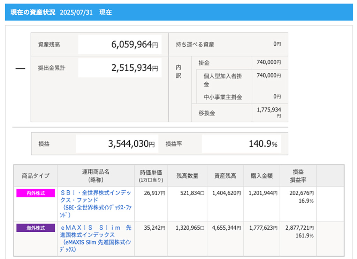The width and height of the screenshot is (357, 259).
Task: Select SBI fund unit price 26,917円
Action: pyautogui.click(x=154, y=193)
